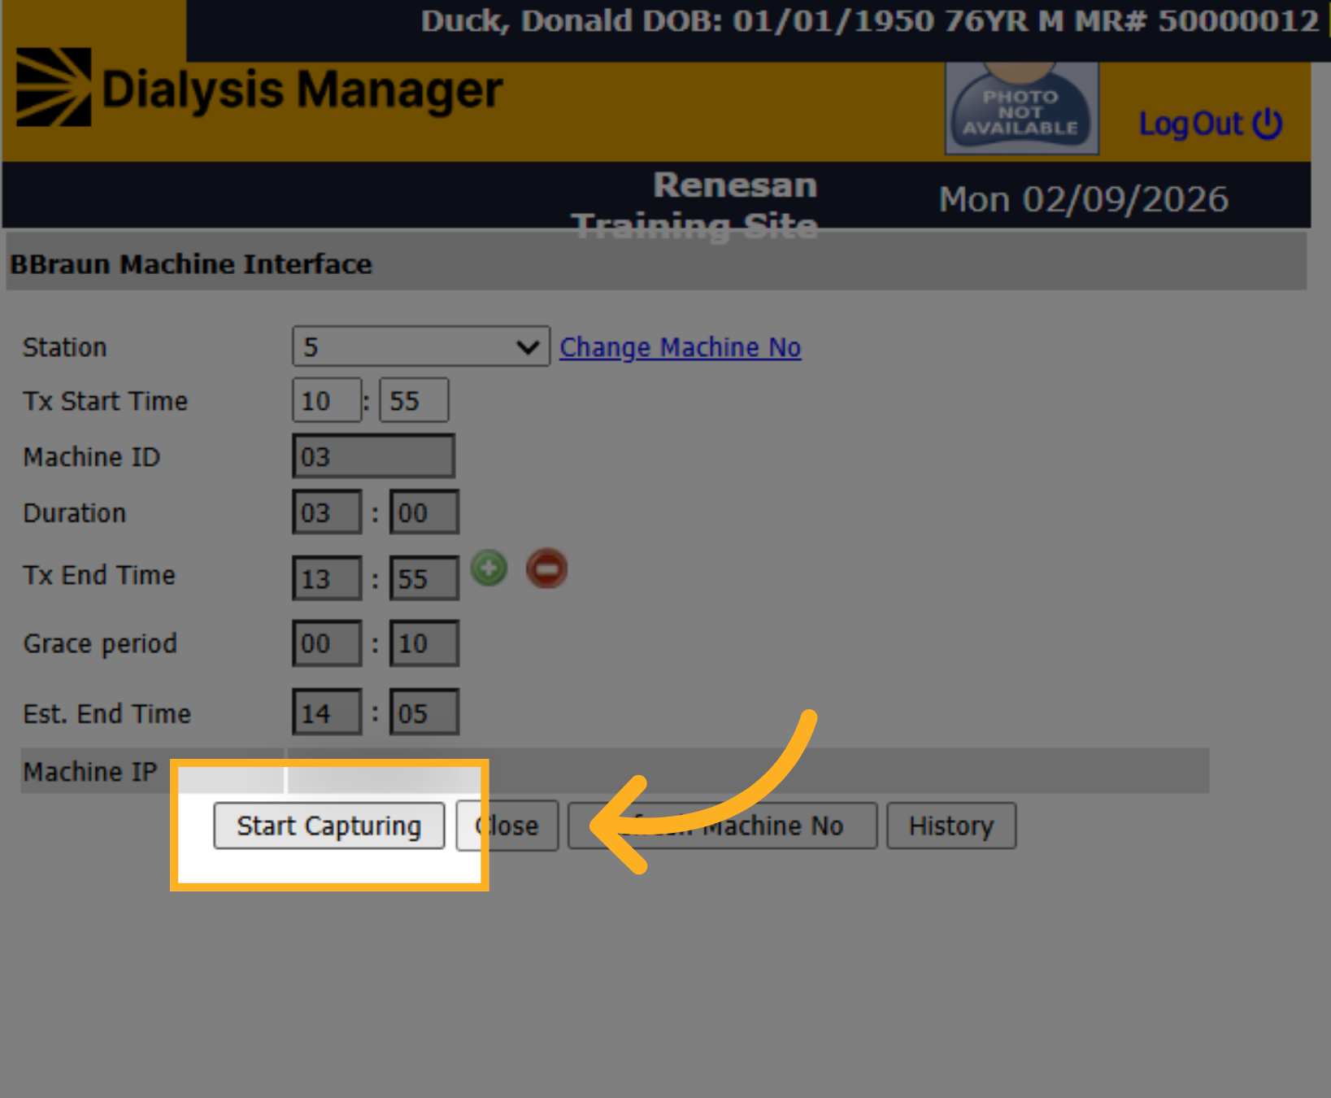The width and height of the screenshot is (1331, 1098).
Task: Click the 'Dialysis Manager' title text
Action: coord(302,89)
